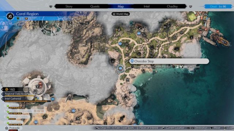Switch to the Story tab

[69, 7]
